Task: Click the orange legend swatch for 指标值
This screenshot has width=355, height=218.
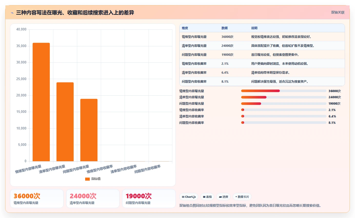Action: (87, 179)
